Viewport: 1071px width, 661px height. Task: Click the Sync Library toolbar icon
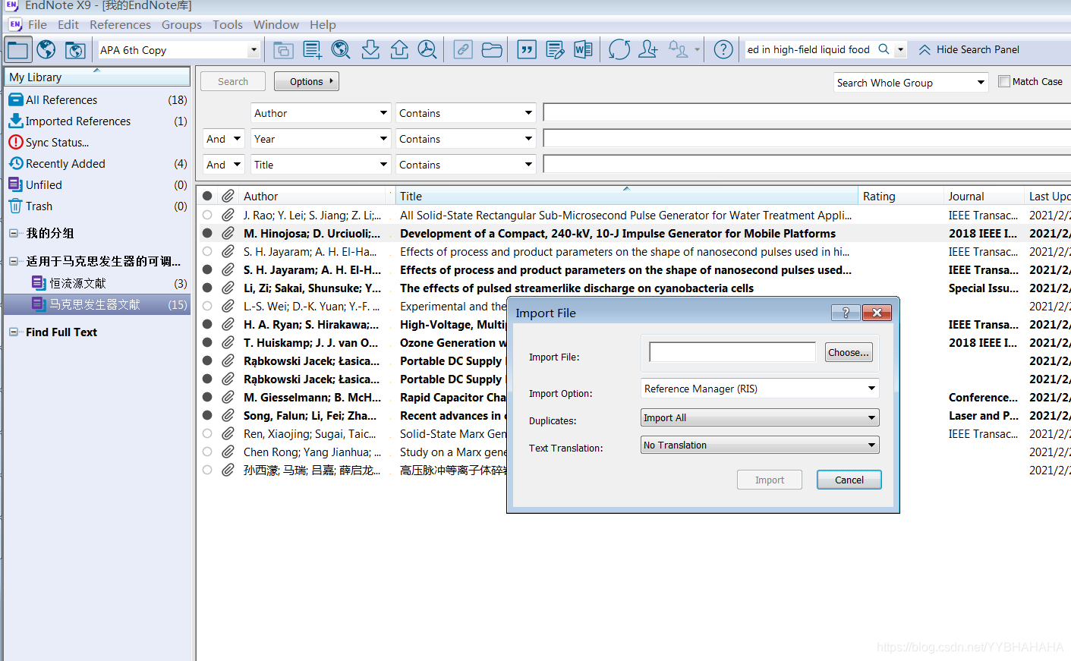[619, 50]
